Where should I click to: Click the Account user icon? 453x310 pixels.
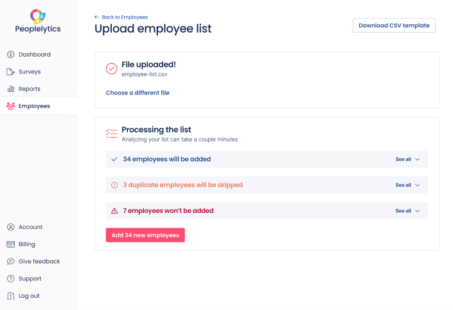11,227
